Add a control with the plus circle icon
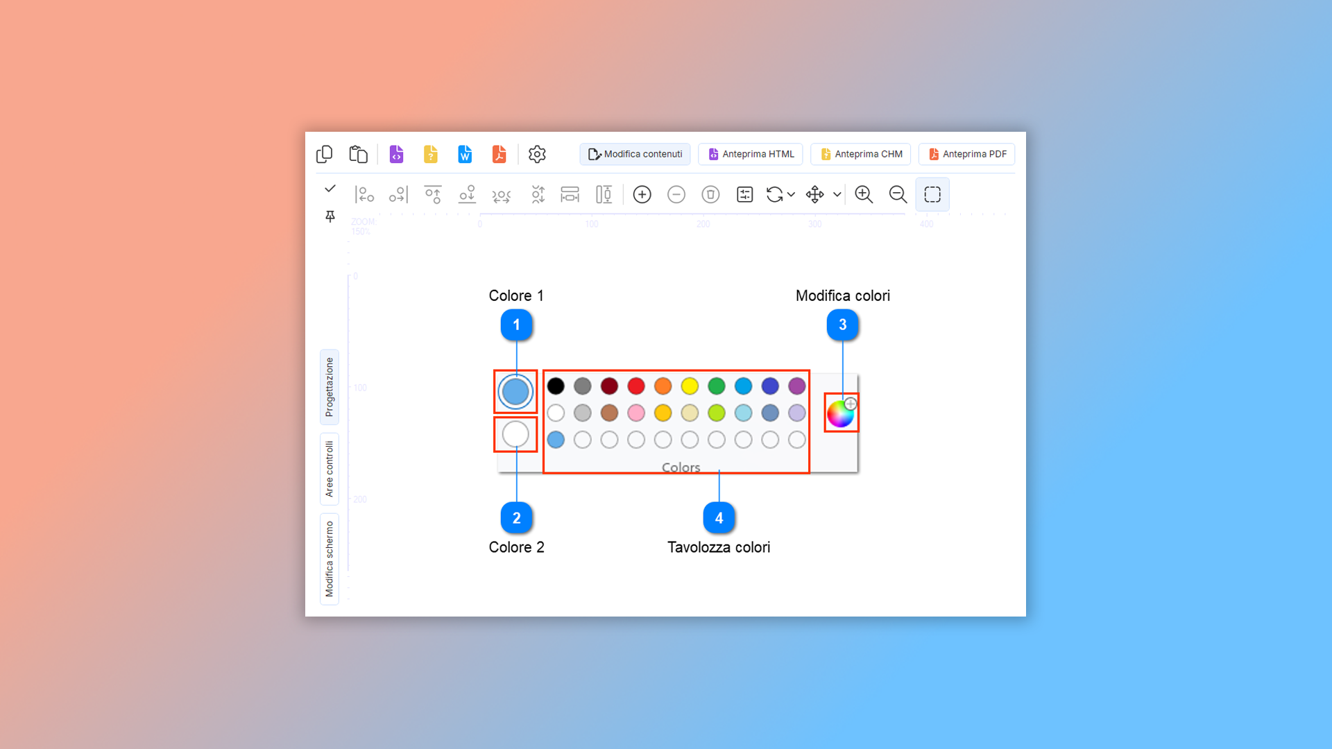Viewport: 1332px width, 749px height. (642, 195)
